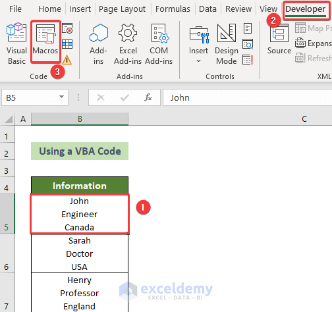Screen dimensions: 332x312
Task: Cancel formula bar entry
Action: [x=101, y=97]
